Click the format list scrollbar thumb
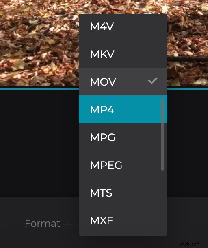208x248 pixels. click(162, 134)
